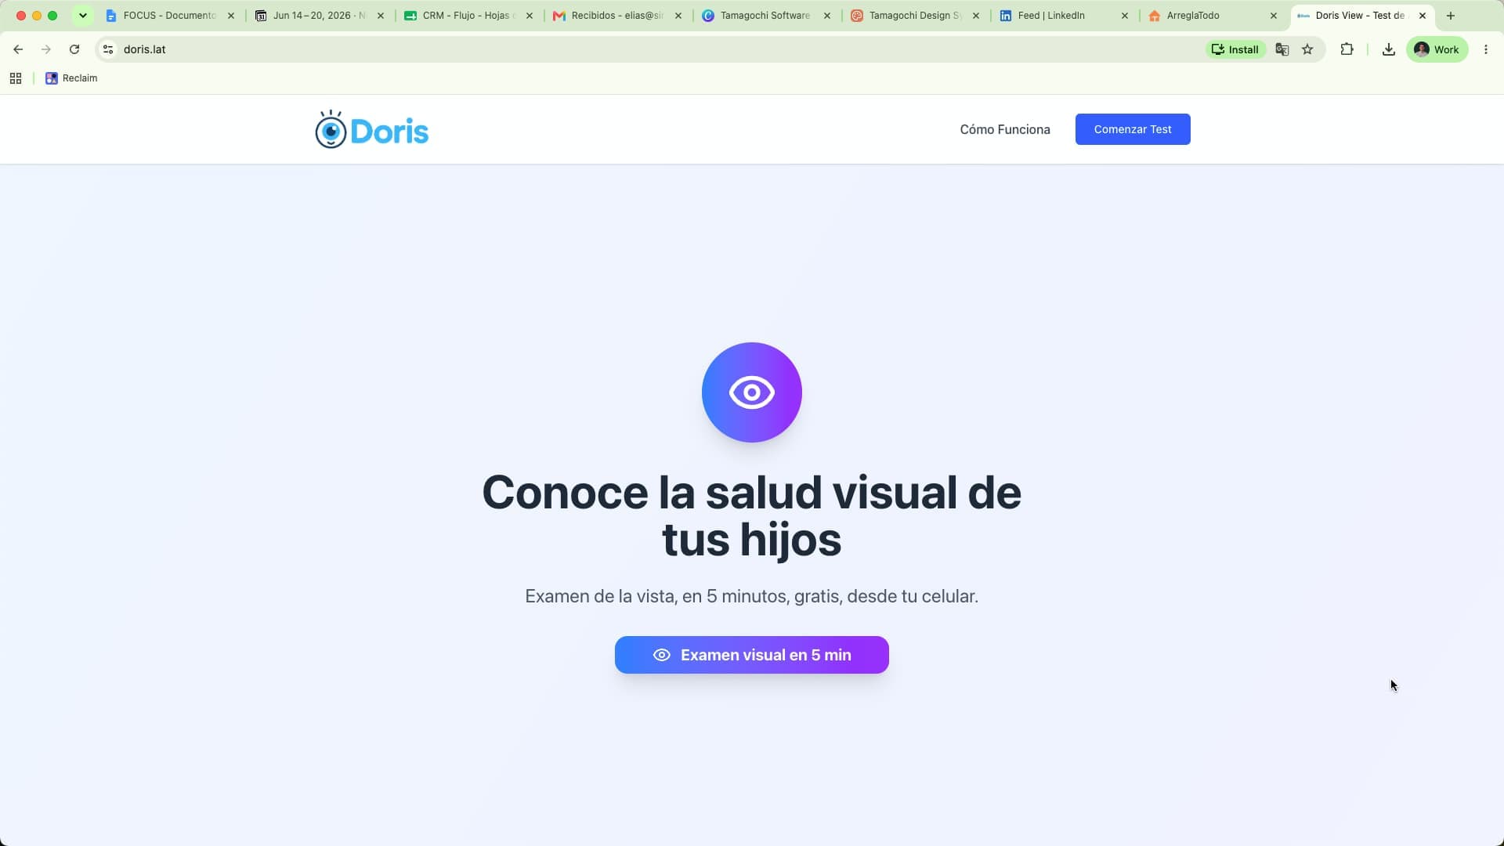
Task: Click the large purple eye icon circle
Action: coord(752,392)
